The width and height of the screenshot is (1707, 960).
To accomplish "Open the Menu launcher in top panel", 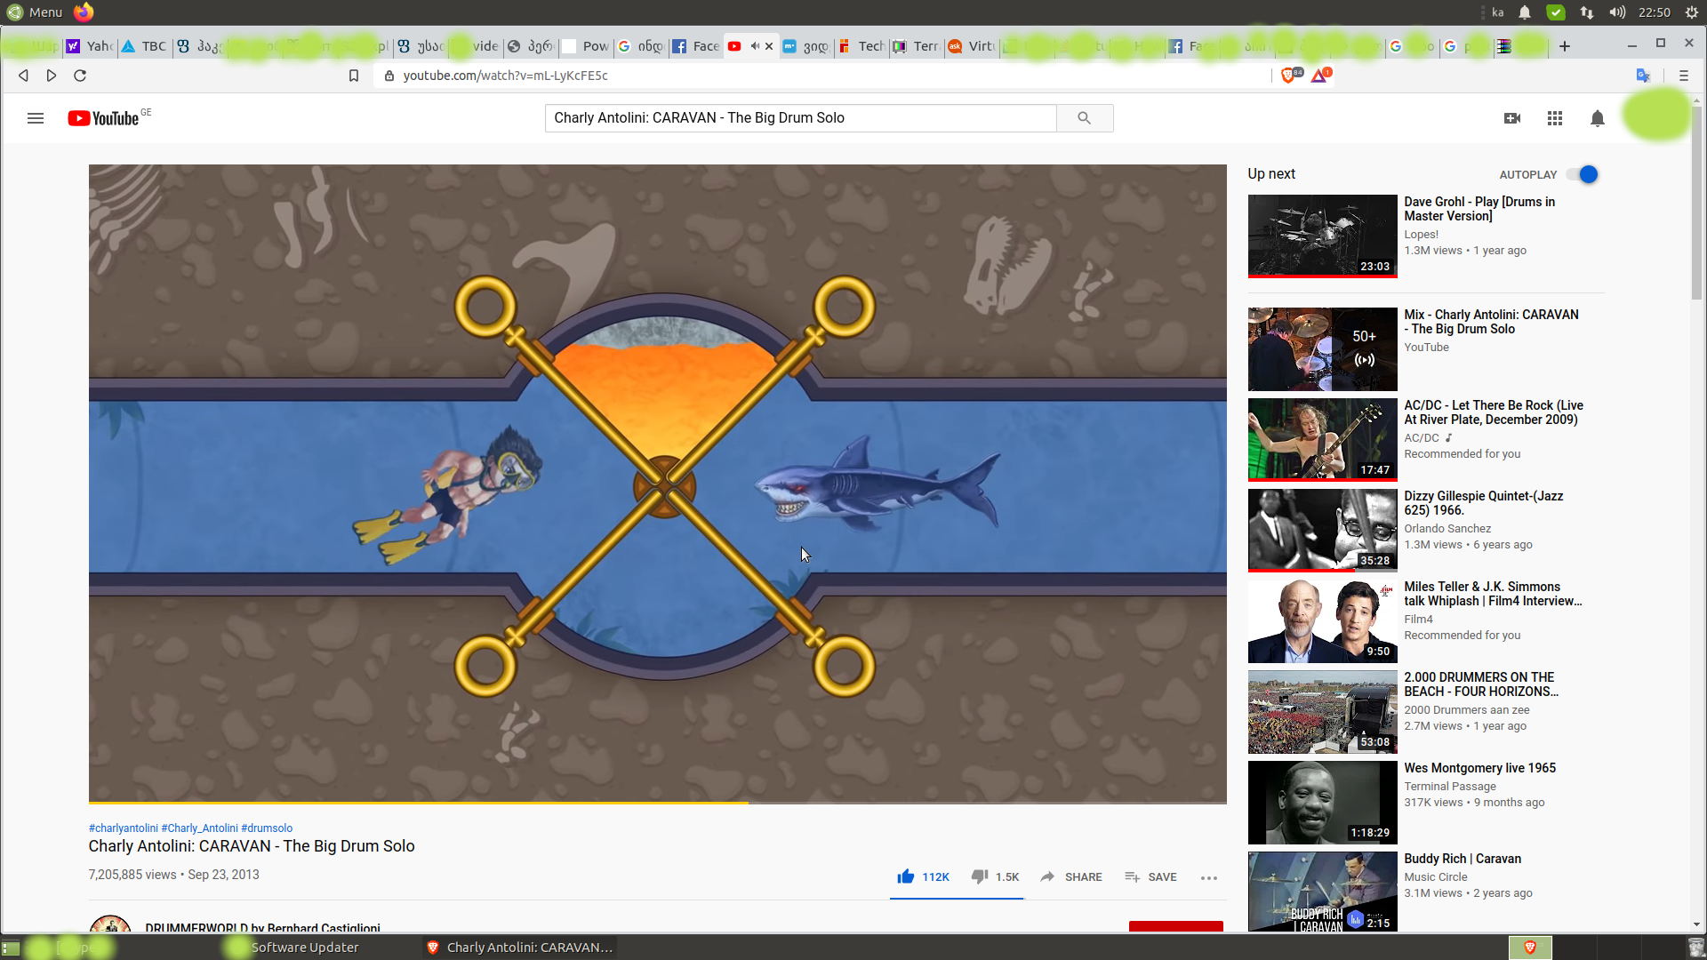I will [36, 12].
